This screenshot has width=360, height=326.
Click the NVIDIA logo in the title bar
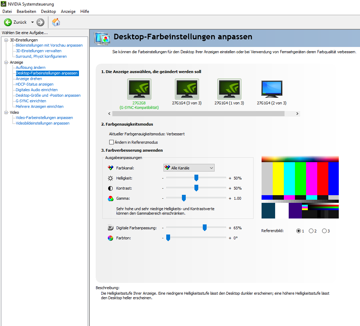(x=3, y=4)
